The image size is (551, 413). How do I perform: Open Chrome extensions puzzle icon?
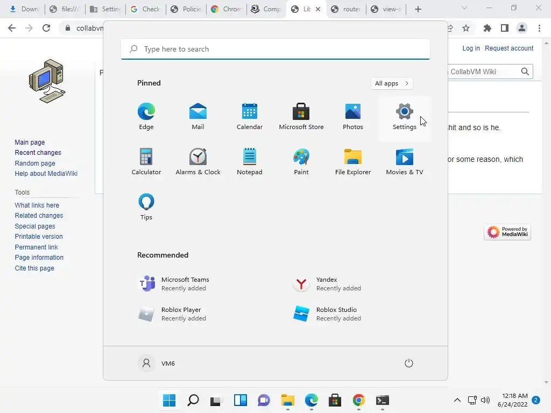[x=487, y=28]
